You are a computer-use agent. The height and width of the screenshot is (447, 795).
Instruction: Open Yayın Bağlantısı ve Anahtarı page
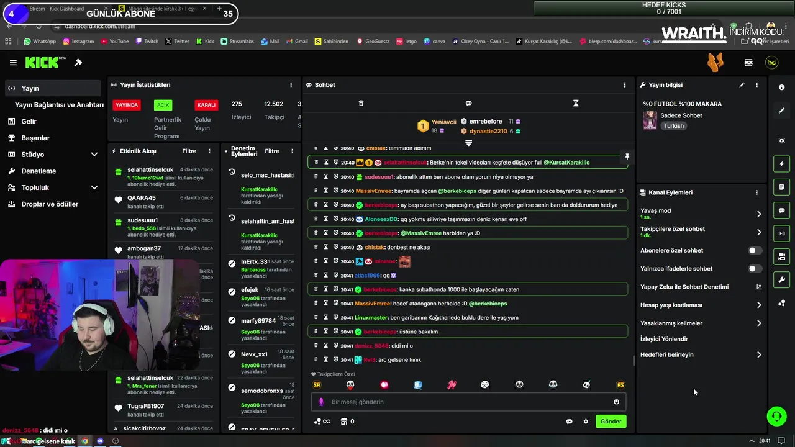tap(59, 105)
